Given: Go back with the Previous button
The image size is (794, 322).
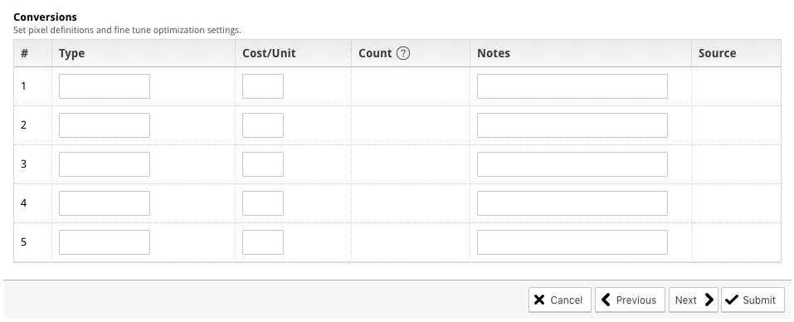Looking at the screenshot, I should coord(630,300).
